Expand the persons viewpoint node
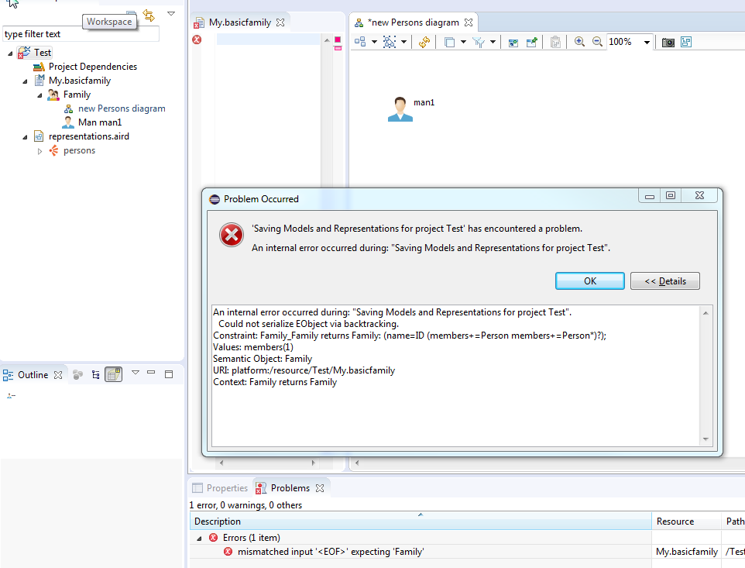 tap(40, 151)
